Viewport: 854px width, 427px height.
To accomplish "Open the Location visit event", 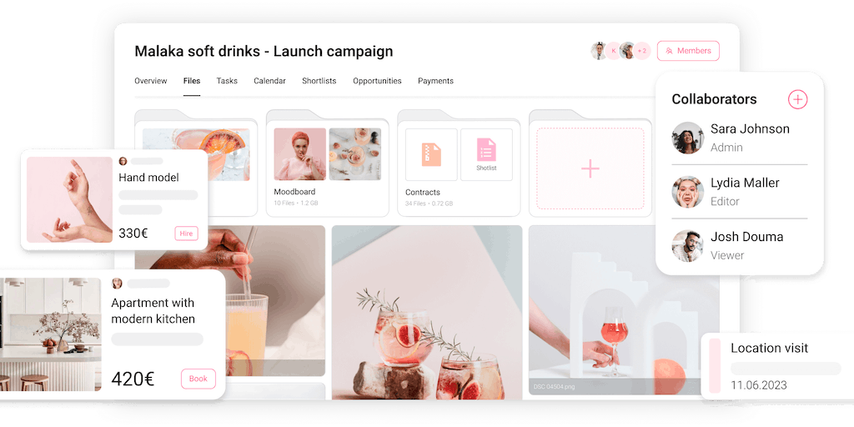I will 778,366.
